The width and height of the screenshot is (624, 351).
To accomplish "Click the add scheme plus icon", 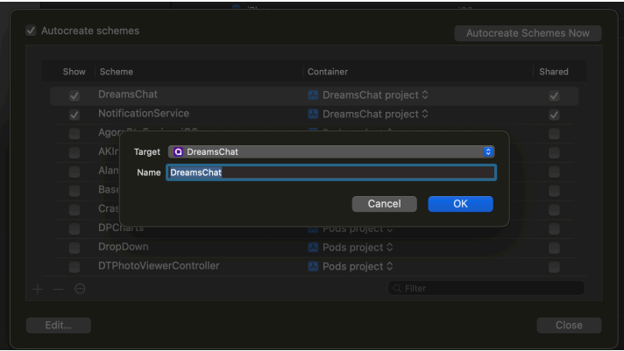I will click(37, 288).
